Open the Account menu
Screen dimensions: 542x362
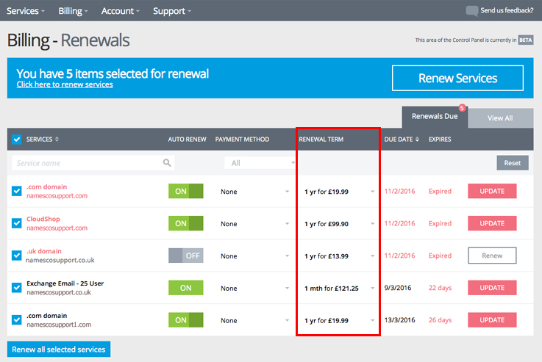[x=121, y=11]
